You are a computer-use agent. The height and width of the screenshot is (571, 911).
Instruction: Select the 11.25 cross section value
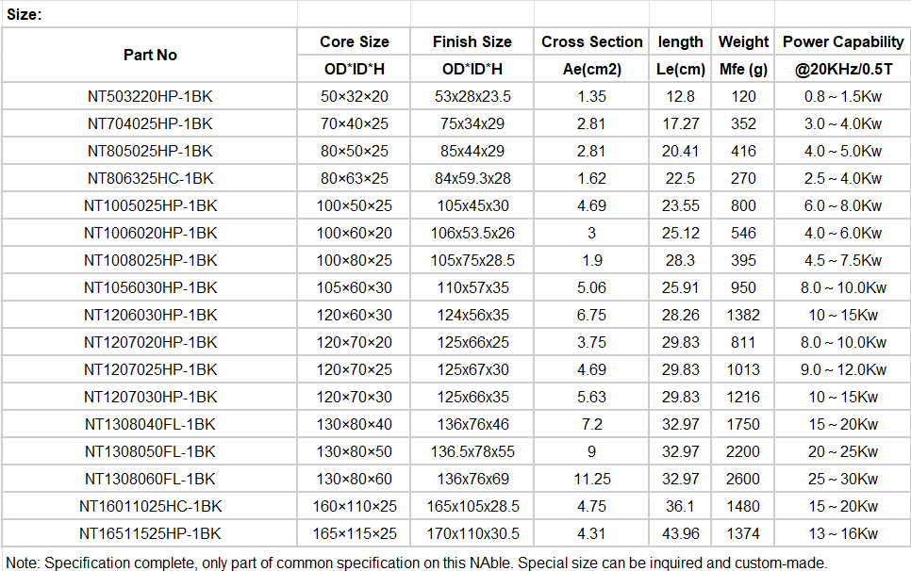591,479
